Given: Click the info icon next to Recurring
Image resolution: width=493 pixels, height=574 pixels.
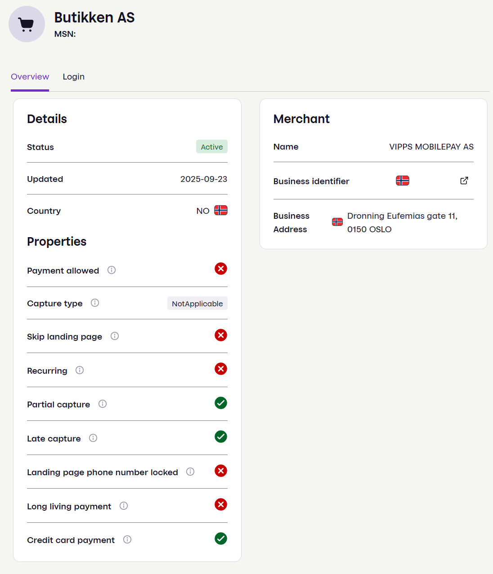Looking at the screenshot, I should point(80,370).
